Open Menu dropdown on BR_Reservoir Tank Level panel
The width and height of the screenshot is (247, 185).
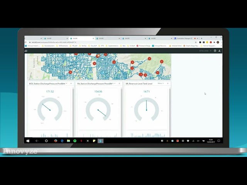point(161,83)
